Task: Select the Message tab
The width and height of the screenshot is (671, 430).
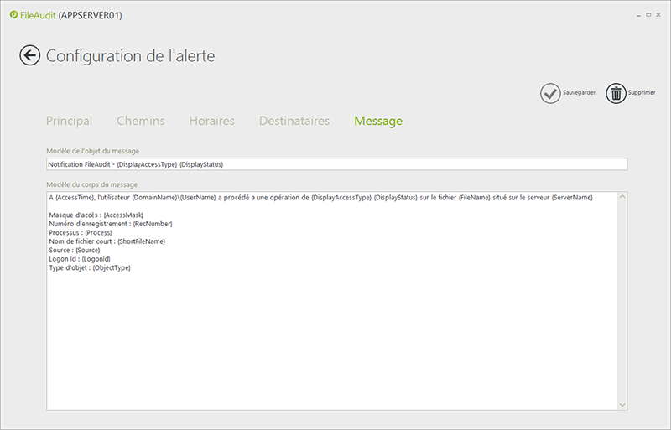Action: point(377,121)
